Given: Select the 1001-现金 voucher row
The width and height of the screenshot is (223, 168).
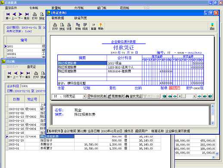Looking at the screenshot, I should point(130,63).
